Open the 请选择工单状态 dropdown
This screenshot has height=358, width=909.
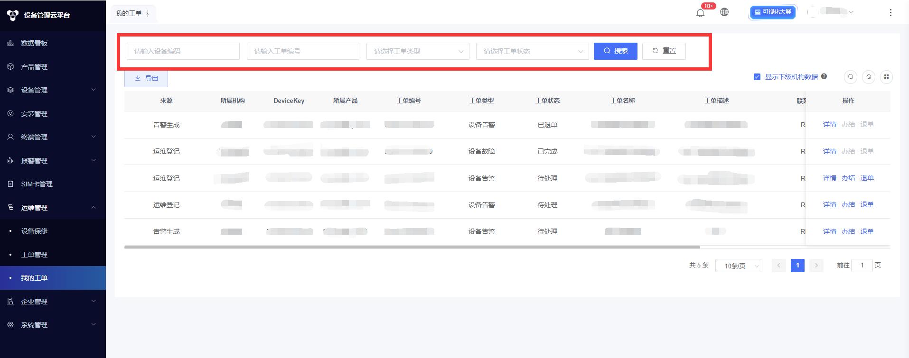pyautogui.click(x=532, y=51)
